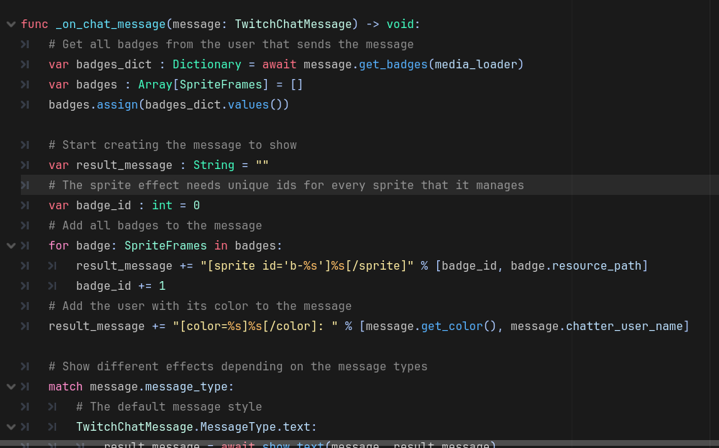
Task: Click tab indent marker before 'var result_message'
Action: (25, 165)
